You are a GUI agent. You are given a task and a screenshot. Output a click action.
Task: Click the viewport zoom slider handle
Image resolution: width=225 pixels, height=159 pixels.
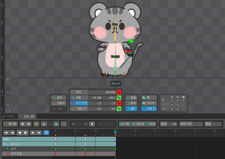click(x=8, y=93)
